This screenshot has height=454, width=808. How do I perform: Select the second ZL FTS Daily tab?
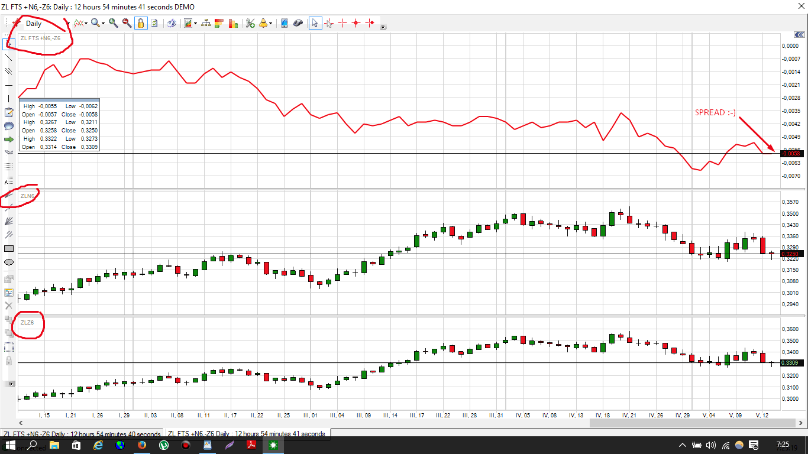(246, 434)
